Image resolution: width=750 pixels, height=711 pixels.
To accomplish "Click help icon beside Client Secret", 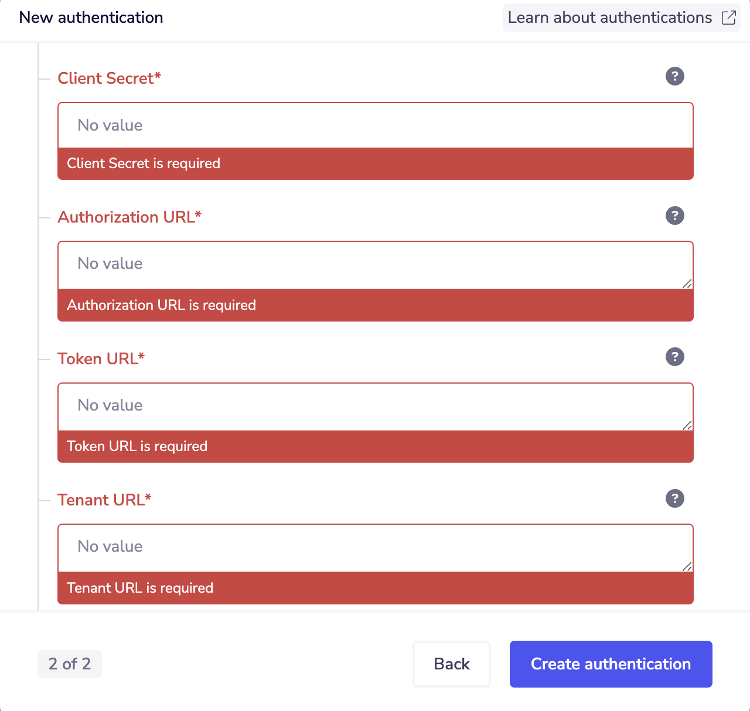I will pos(674,76).
